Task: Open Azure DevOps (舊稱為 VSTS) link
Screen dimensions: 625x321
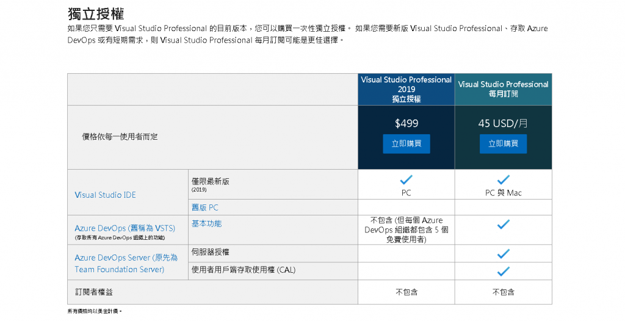Action: (x=125, y=228)
